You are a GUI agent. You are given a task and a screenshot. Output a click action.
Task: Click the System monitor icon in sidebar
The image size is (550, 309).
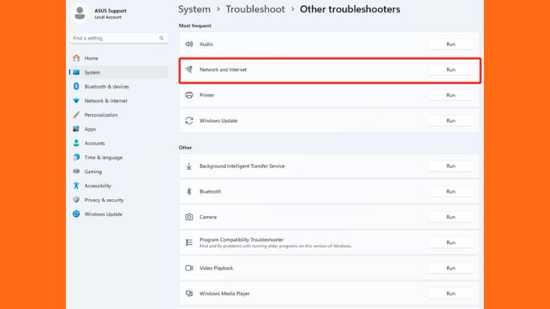click(76, 72)
